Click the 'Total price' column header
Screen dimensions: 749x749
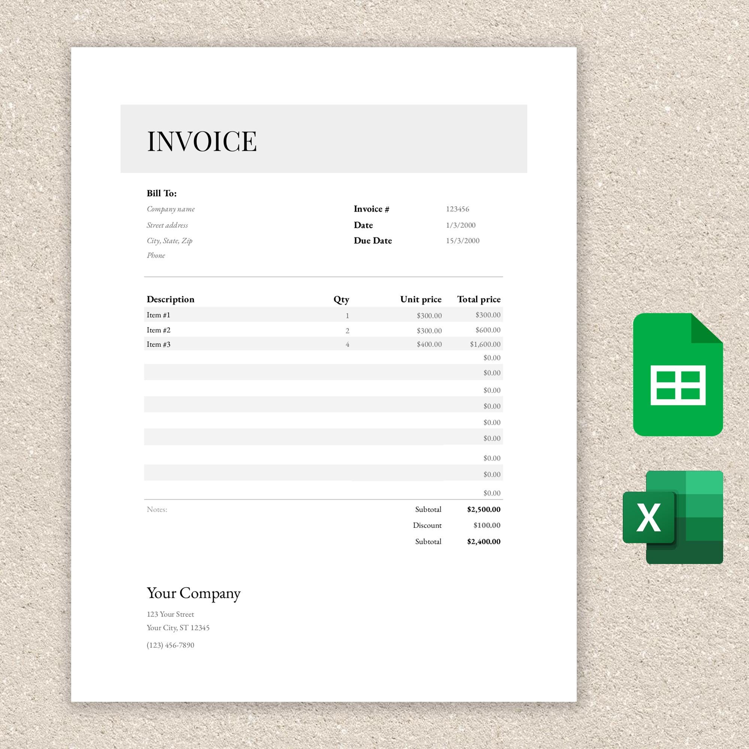tap(479, 299)
